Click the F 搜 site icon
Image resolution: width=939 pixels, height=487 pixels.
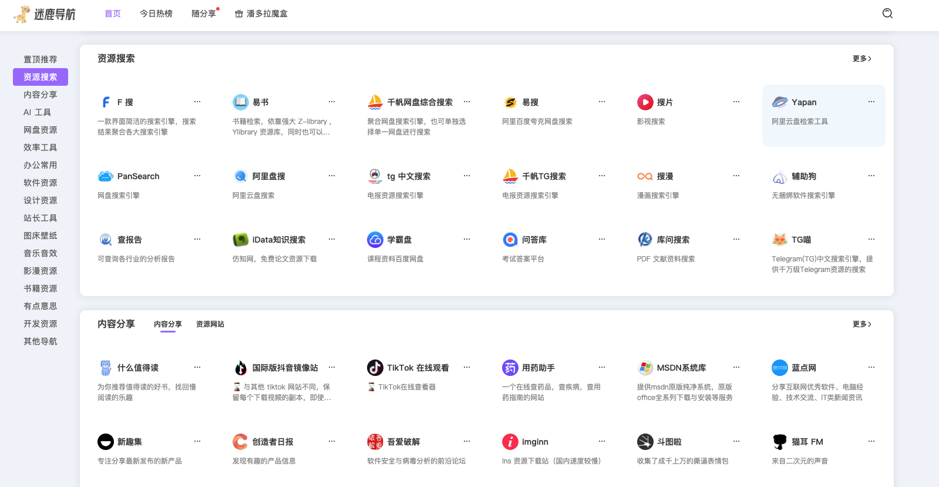(106, 102)
